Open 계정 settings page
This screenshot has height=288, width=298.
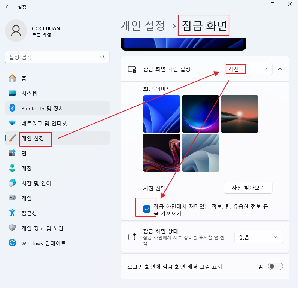(57, 168)
